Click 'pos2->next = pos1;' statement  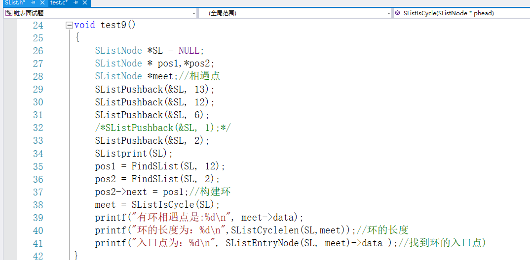142,192
